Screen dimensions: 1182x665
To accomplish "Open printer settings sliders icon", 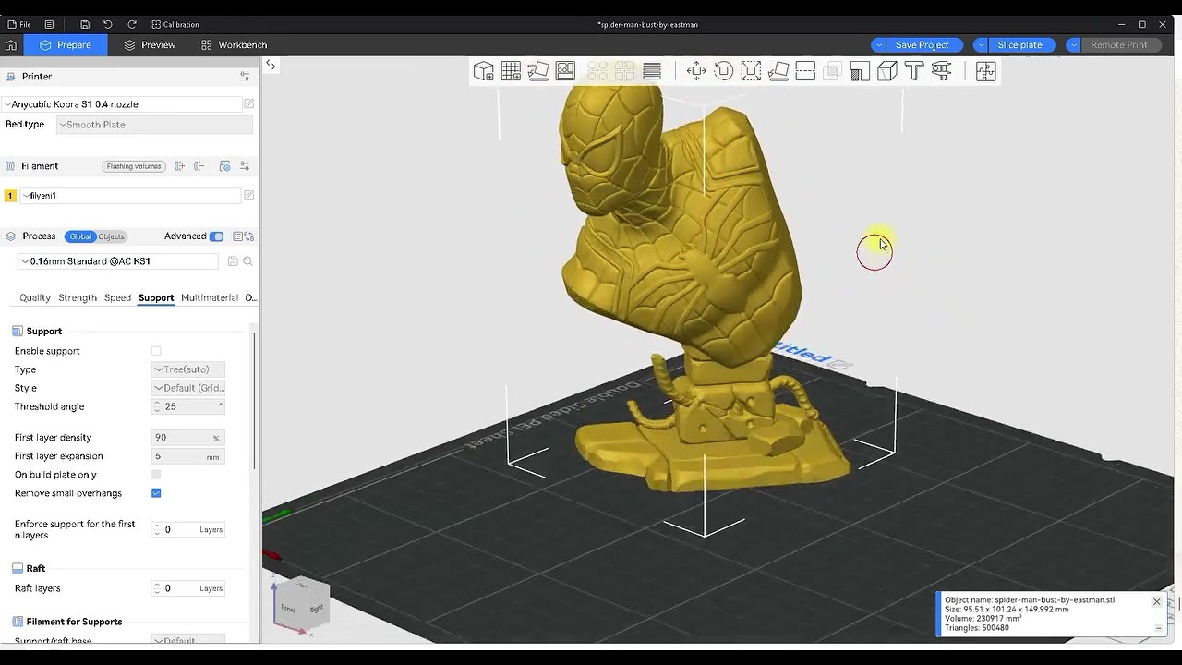I will click(x=245, y=77).
